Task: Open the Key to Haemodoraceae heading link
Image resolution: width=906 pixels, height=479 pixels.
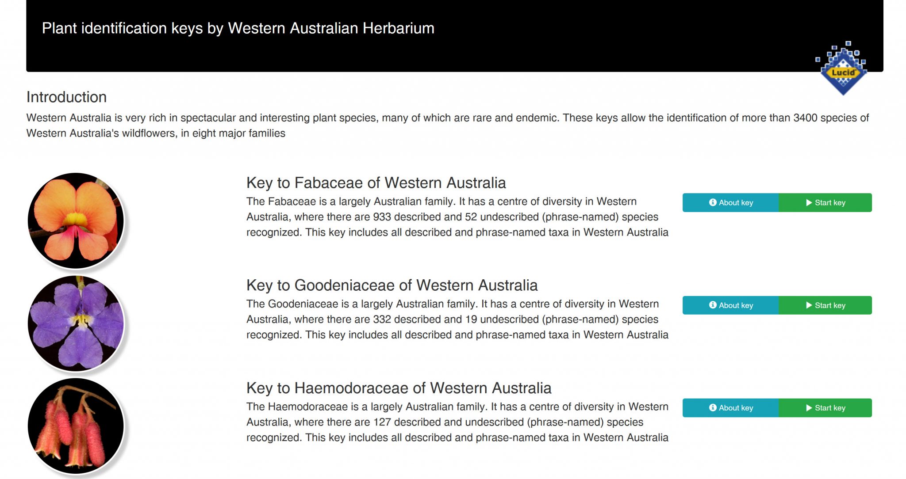Action: (x=399, y=388)
